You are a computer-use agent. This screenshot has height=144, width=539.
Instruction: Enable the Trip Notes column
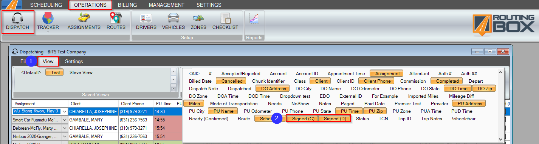click(432, 119)
